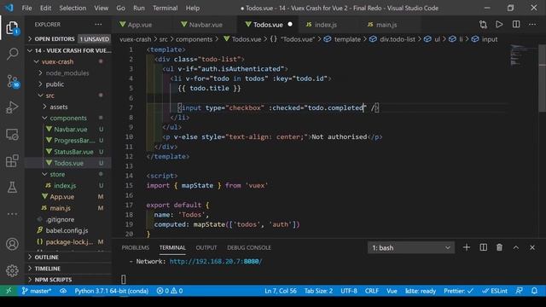Kill the terminal with trash icon
546x307 pixels.
(499, 247)
